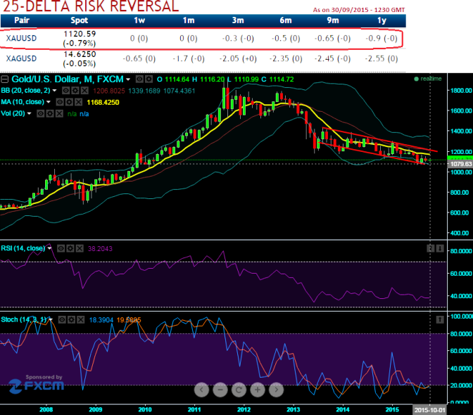Click the Pair column header
Screen dimensions: 473x415
[22, 20]
